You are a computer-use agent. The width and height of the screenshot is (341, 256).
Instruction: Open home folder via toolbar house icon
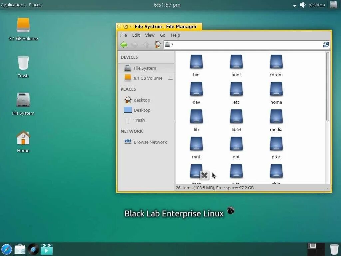pos(158,45)
